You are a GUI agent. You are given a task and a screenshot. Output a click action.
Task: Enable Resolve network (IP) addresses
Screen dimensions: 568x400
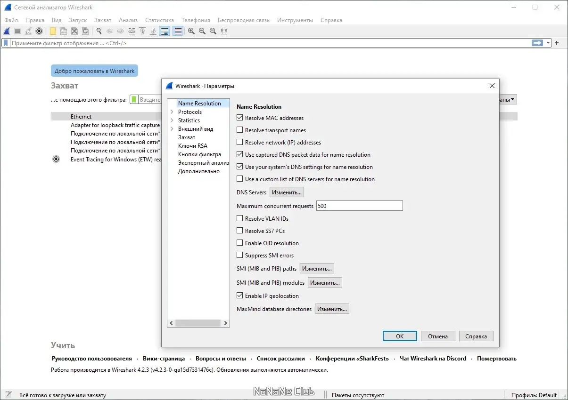[240, 143]
